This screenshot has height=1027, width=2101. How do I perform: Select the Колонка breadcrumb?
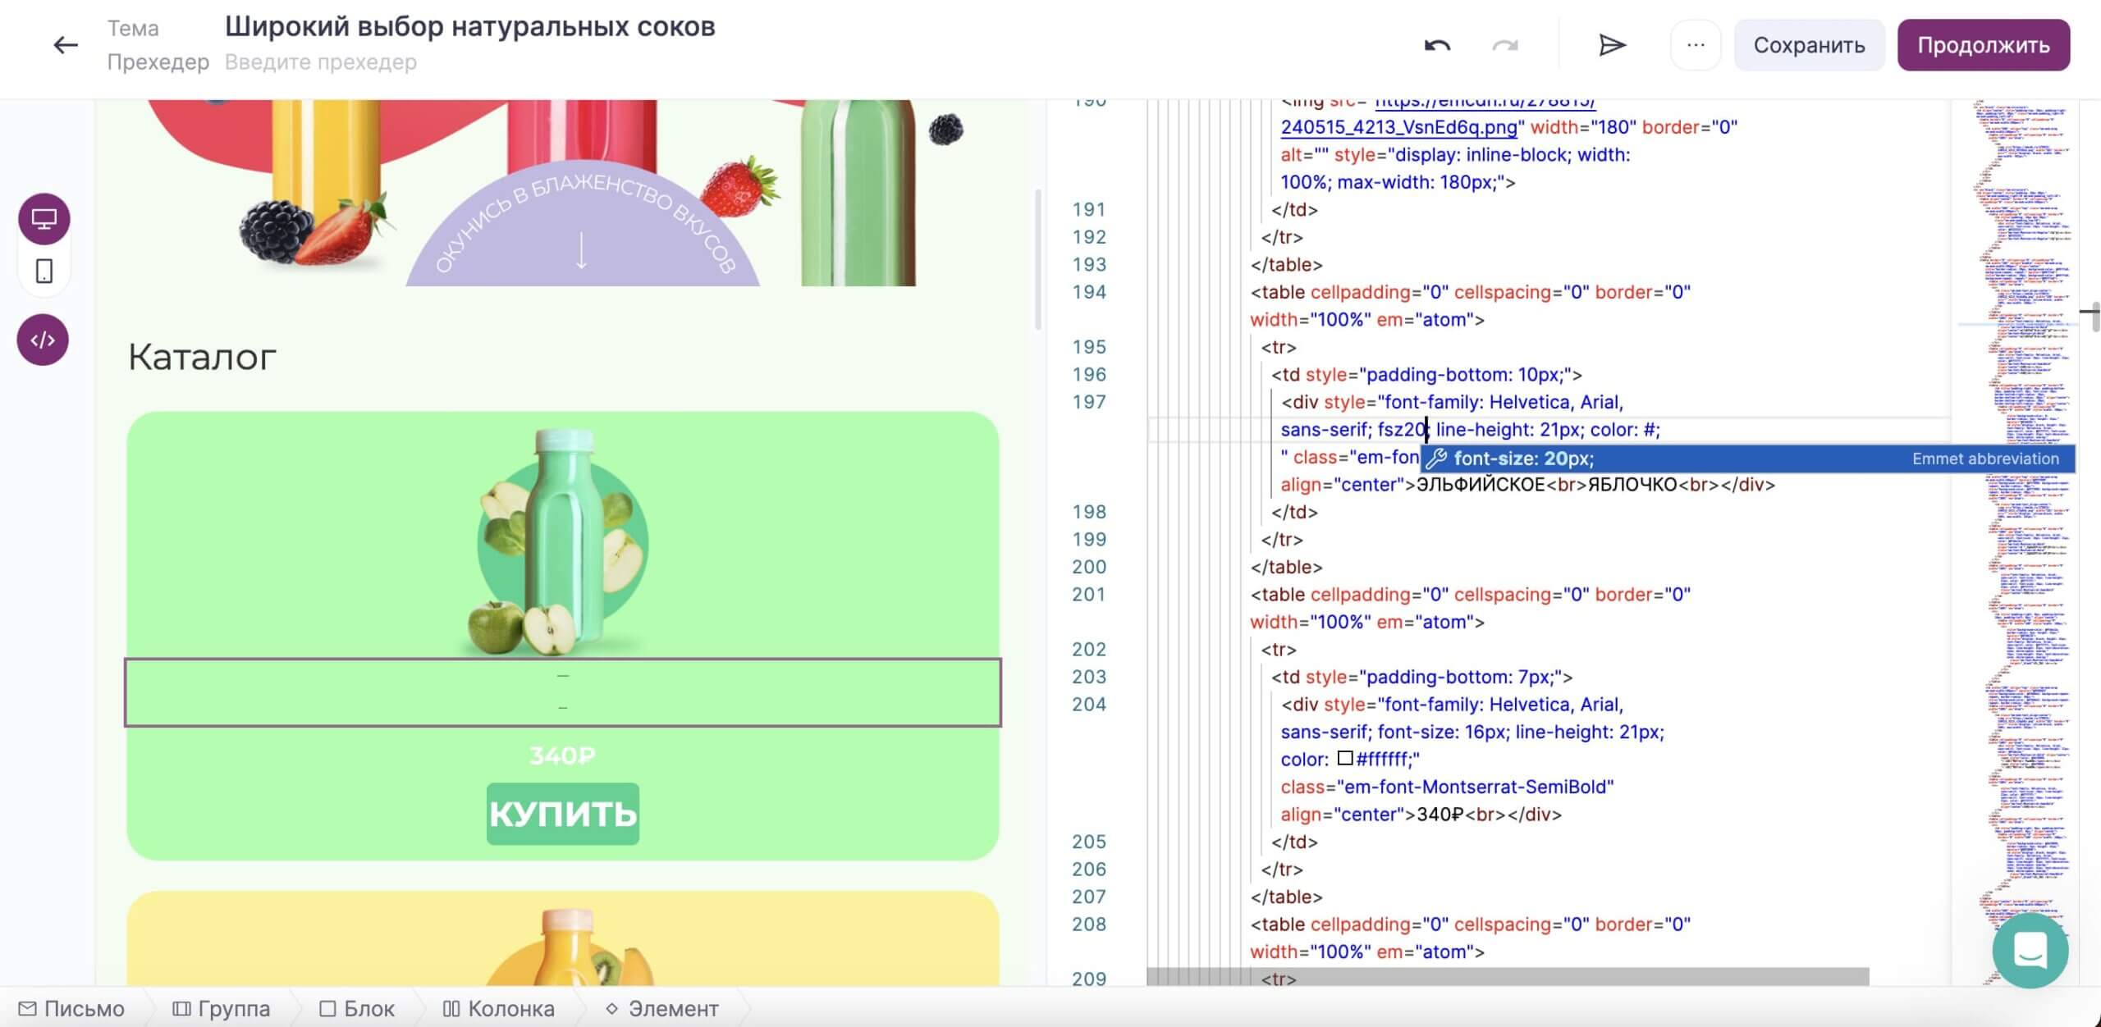[x=498, y=1008]
